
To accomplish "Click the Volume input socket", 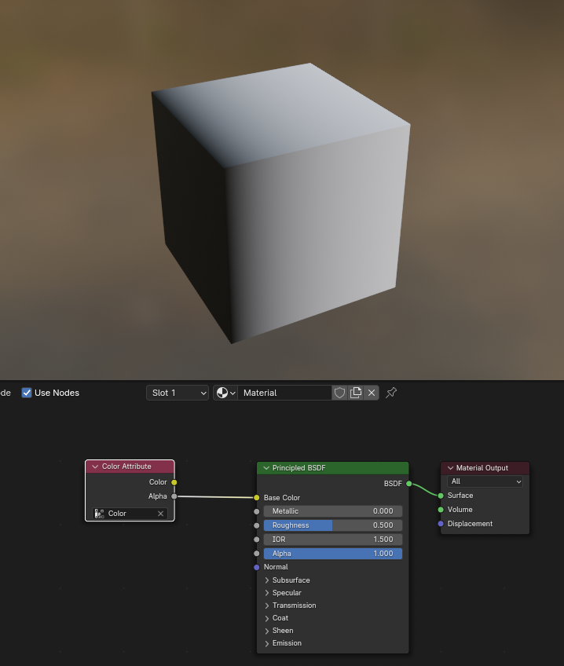I will click(x=441, y=509).
